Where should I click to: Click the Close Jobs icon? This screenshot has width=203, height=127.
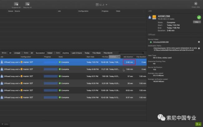tap(196, 3)
